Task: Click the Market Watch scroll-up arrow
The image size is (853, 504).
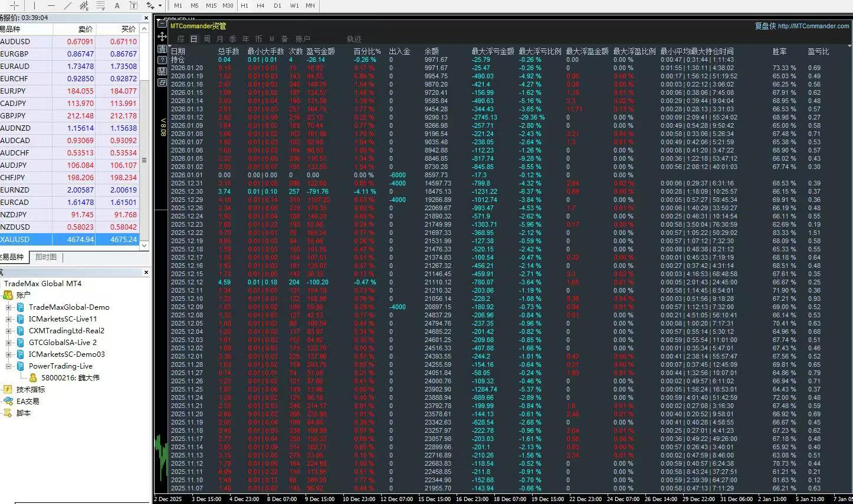Action: click(145, 28)
